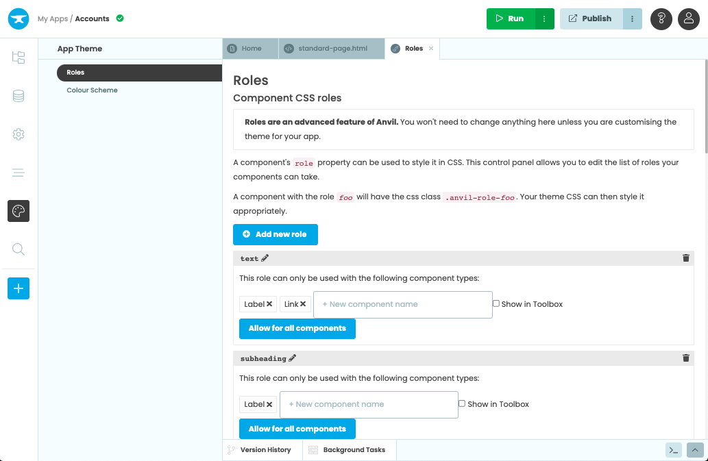Enable Show in Toolbox for text role

click(496, 303)
